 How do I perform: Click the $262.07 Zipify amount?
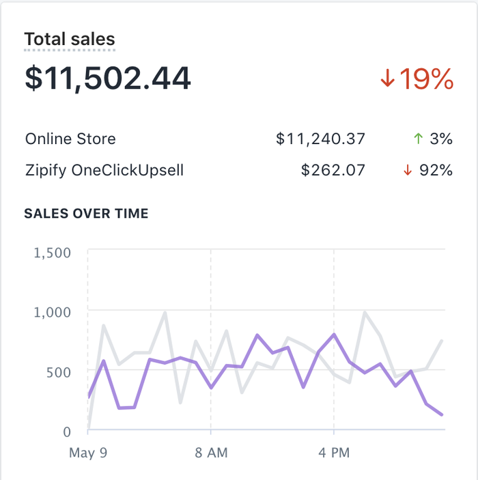(333, 170)
